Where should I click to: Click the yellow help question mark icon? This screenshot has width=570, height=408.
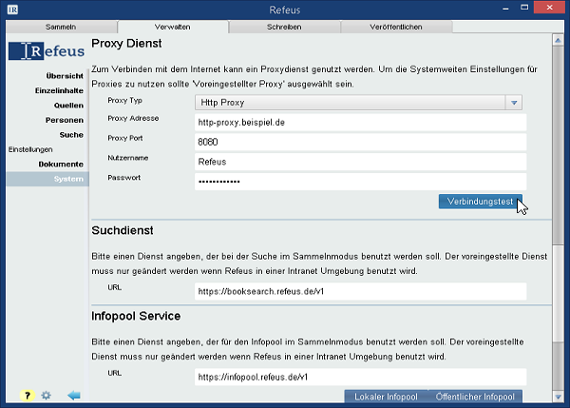[28, 394]
